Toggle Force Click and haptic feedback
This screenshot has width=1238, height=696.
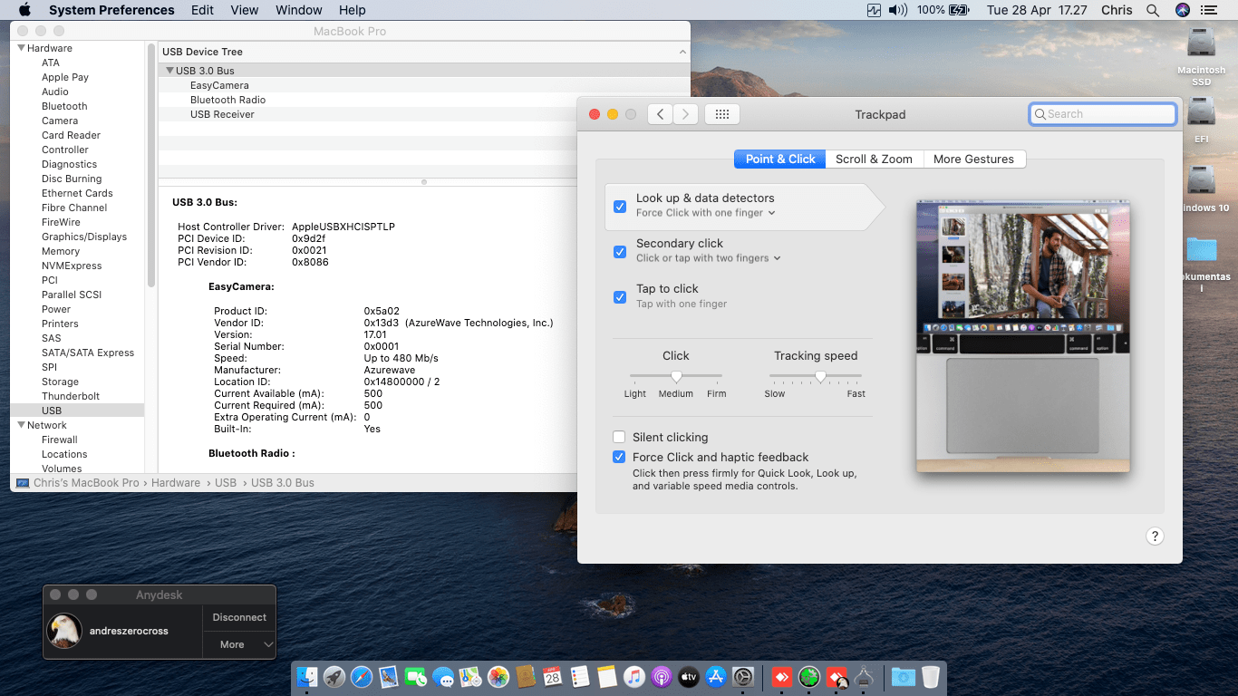(620, 458)
